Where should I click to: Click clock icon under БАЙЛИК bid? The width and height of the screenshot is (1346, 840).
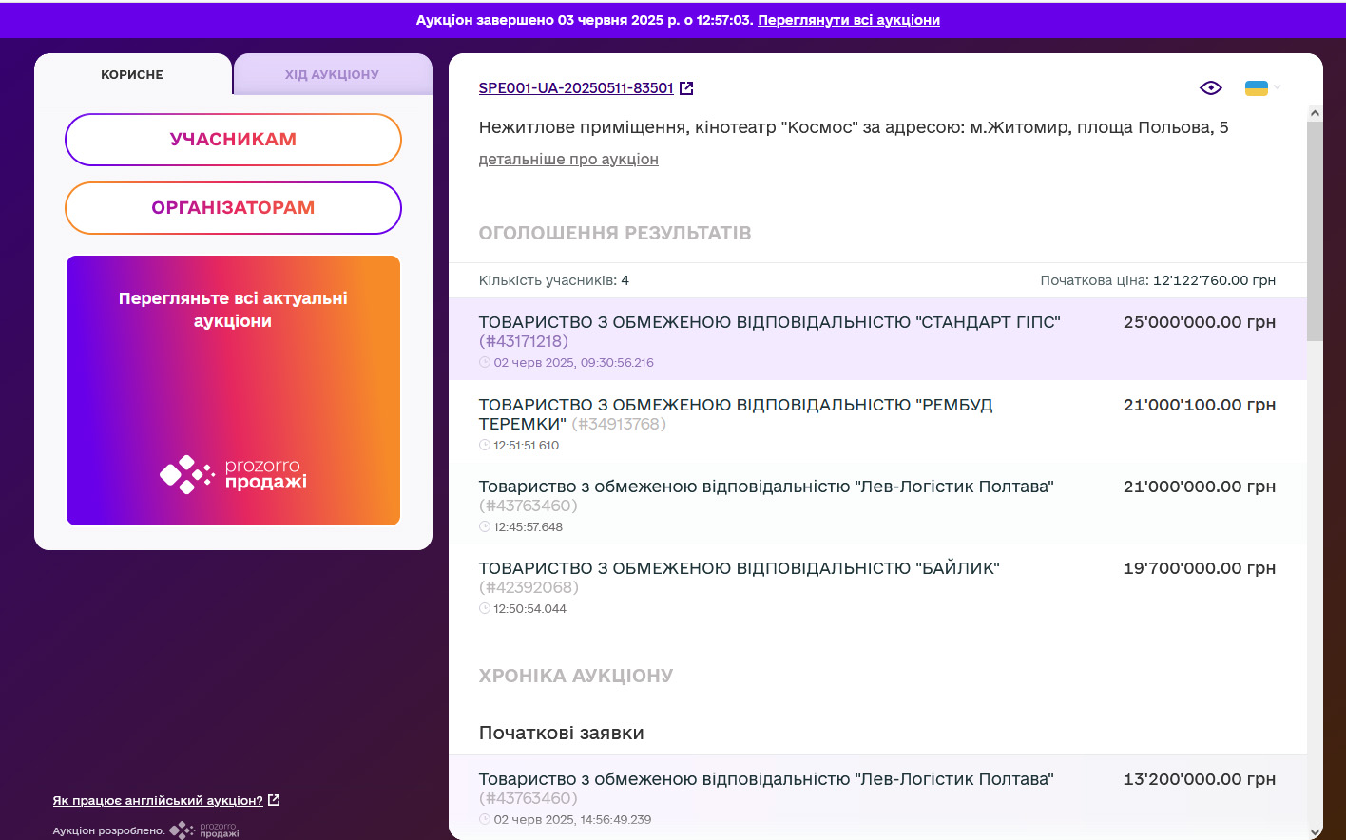click(x=485, y=609)
